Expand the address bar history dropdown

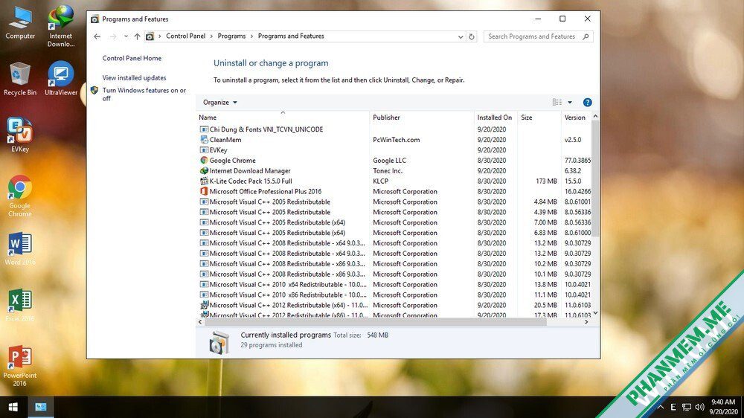461,36
